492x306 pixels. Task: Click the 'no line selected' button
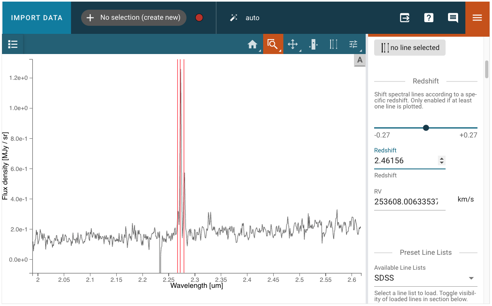click(x=410, y=48)
